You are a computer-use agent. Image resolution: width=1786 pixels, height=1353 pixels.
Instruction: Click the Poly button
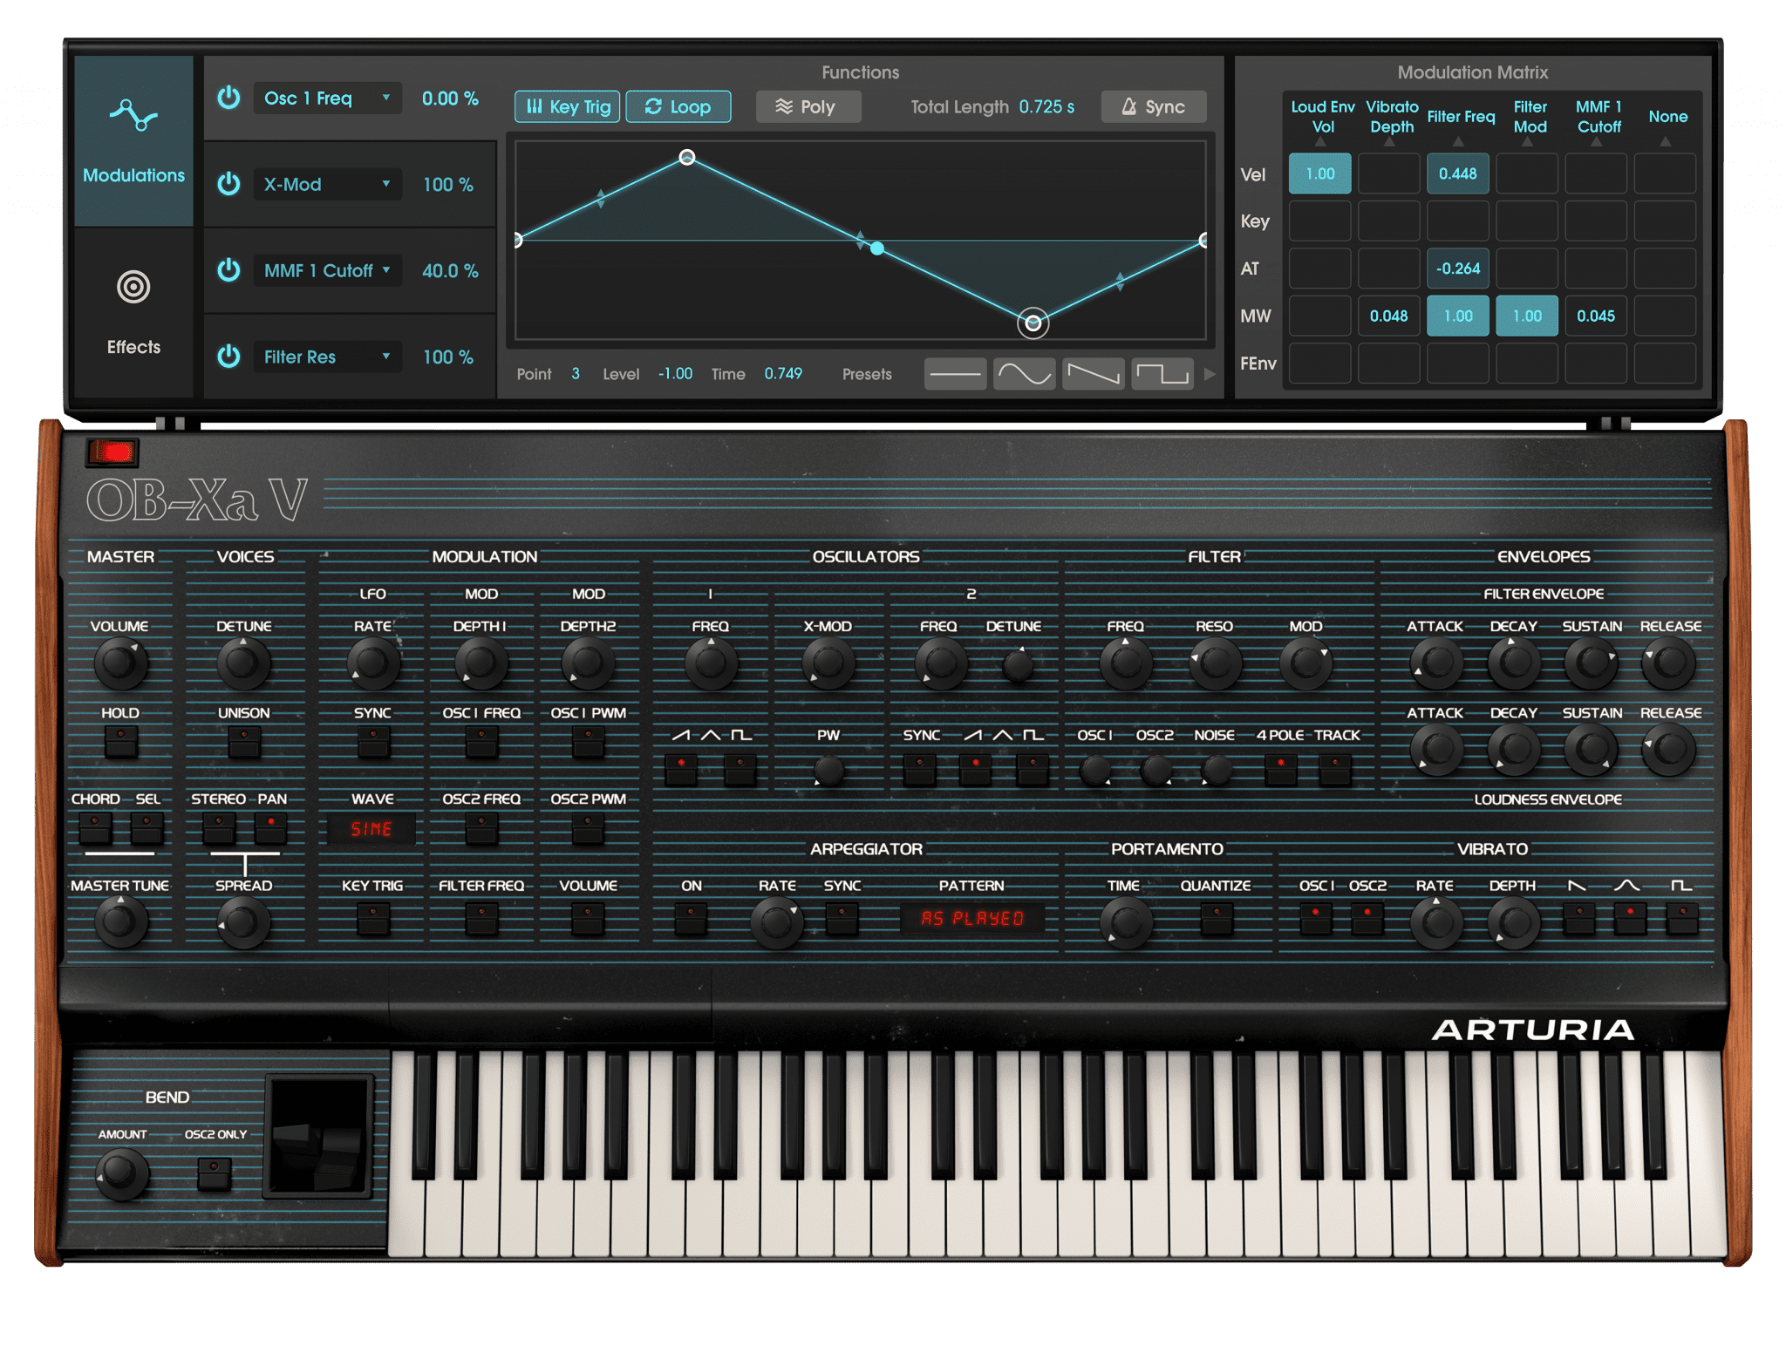pyautogui.click(x=808, y=106)
